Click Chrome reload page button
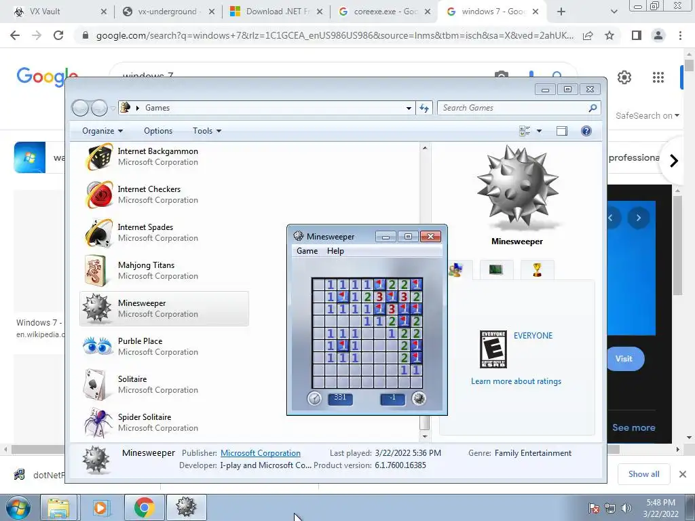The image size is (695, 521). tap(58, 35)
